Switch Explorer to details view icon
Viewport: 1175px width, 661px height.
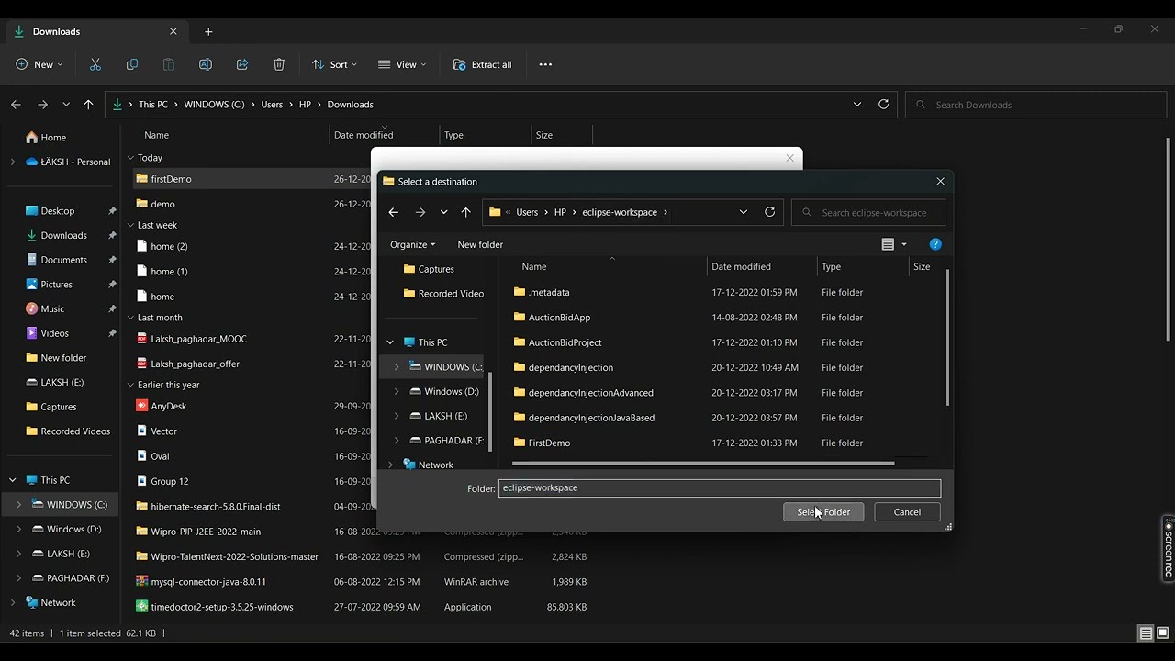1146,633
